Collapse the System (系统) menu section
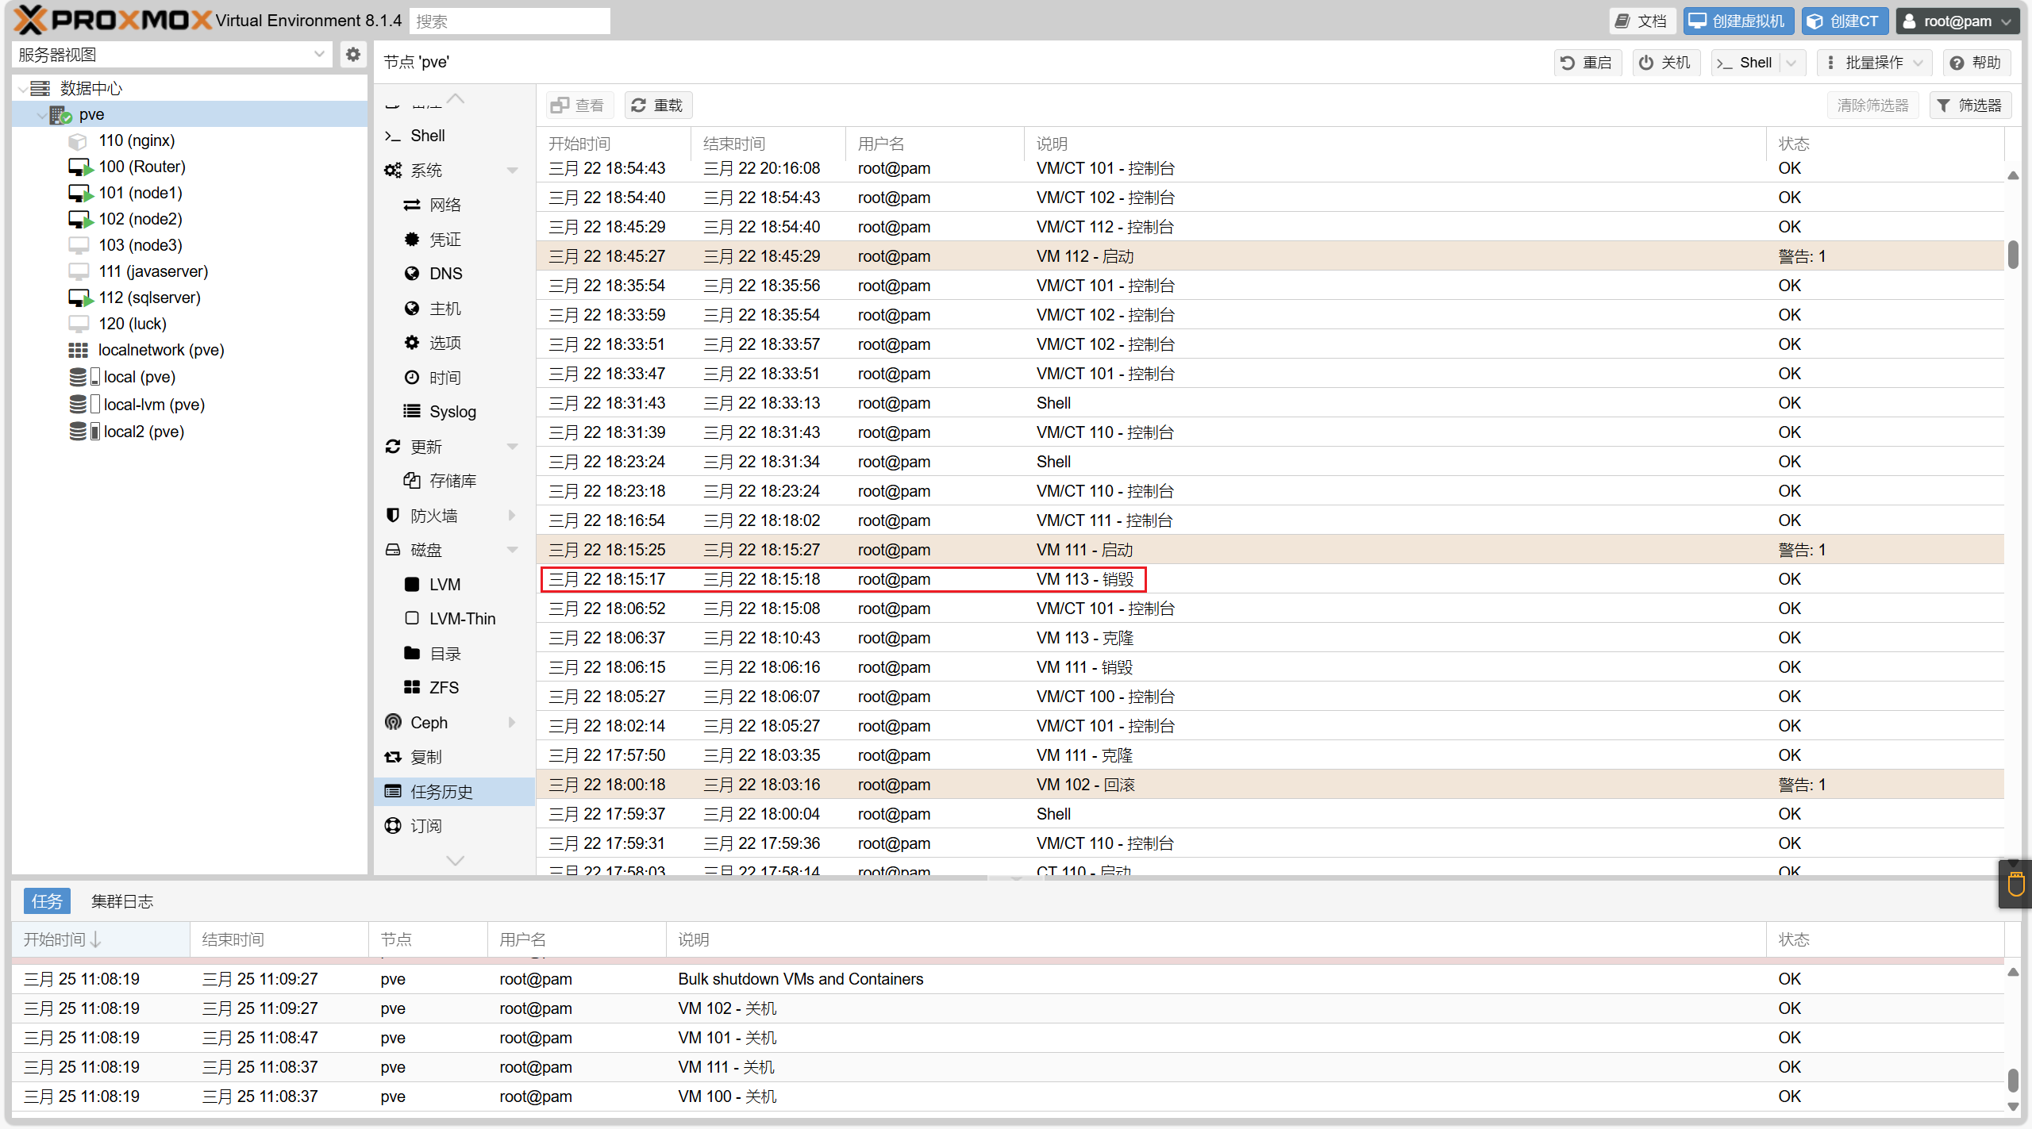Viewport: 2032px width, 1129px height. coord(512,171)
